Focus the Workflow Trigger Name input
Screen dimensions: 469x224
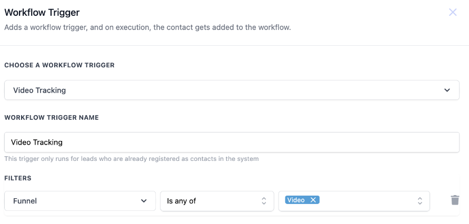pos(232,142)
